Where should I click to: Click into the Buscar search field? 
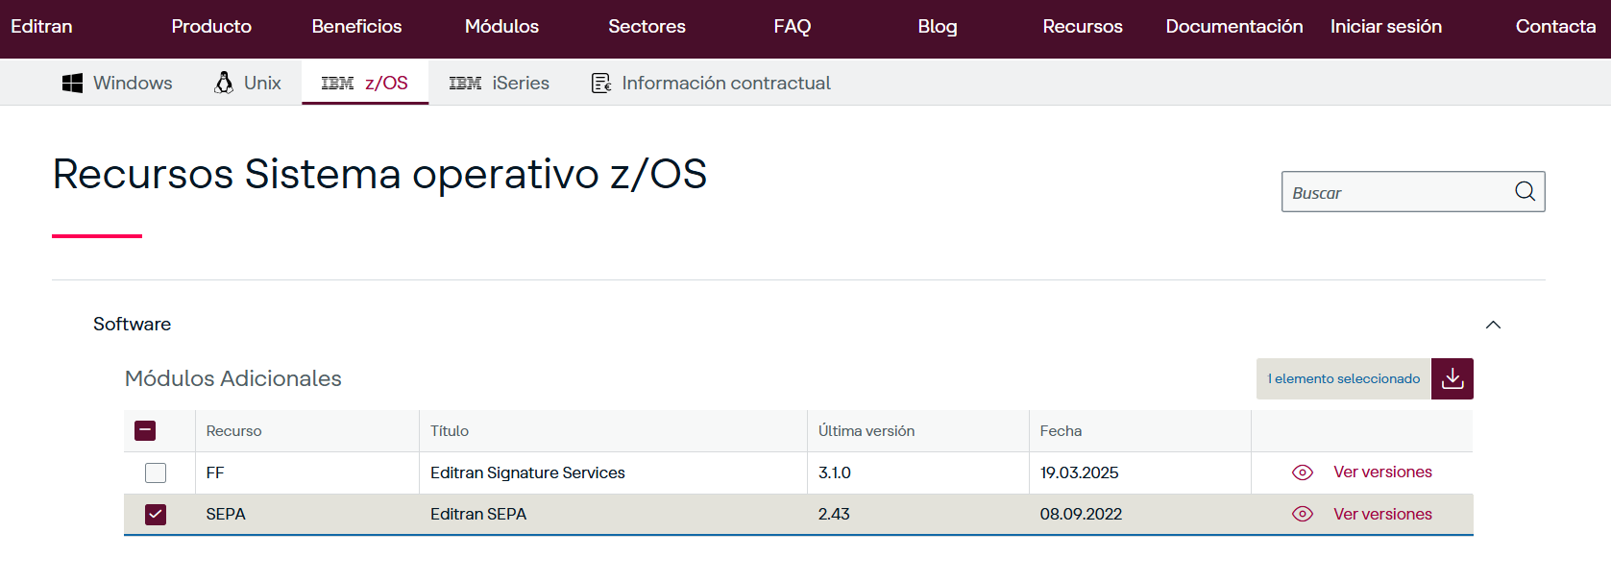[1393, 192]
